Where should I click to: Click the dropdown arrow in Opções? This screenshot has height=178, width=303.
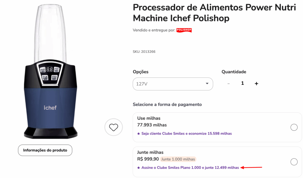tap(207, 84)
